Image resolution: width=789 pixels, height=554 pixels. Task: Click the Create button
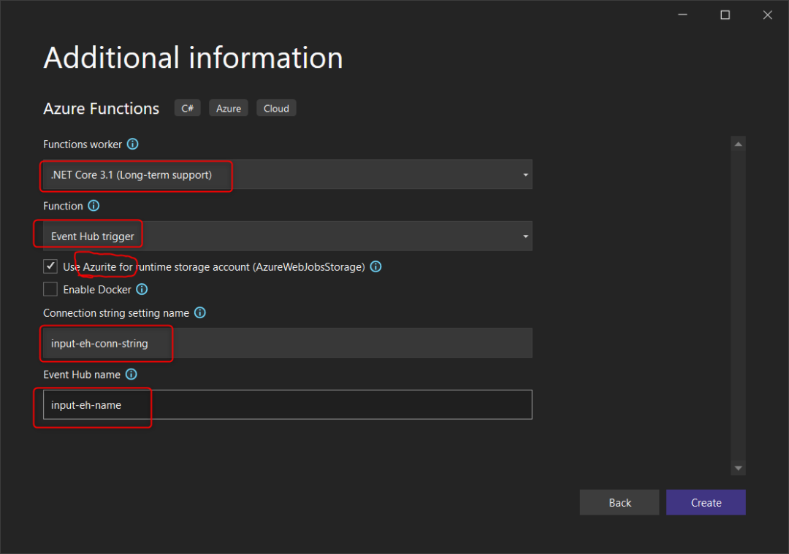(706, 502)
